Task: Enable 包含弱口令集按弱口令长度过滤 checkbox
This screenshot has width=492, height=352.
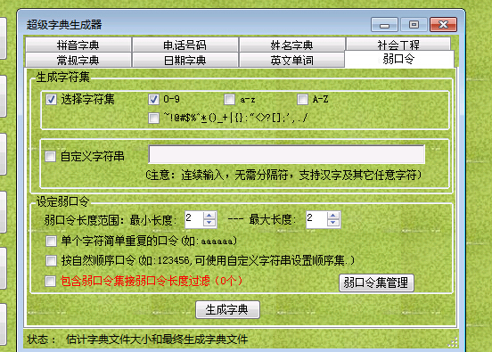Action: point(50,281)
